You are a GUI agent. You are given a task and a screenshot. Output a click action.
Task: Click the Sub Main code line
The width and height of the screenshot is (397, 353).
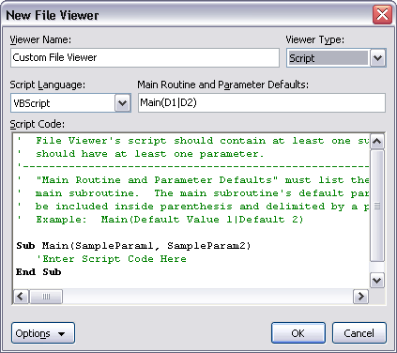point(133,246)
